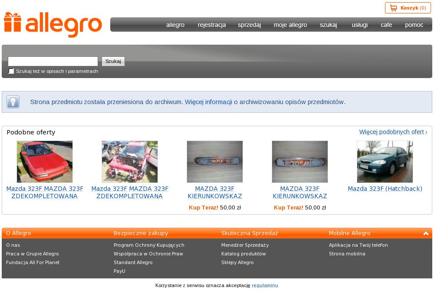Click the 'O nas' footer link
The width and height of the screenshot is (434, 294).
tap(13, 245)
